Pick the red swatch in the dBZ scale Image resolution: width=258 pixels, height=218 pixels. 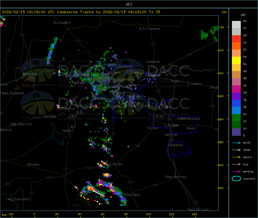(x=236, y=39)
